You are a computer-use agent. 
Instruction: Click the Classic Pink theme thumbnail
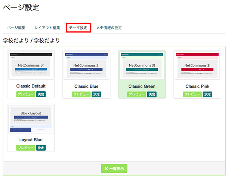(197, 66)
